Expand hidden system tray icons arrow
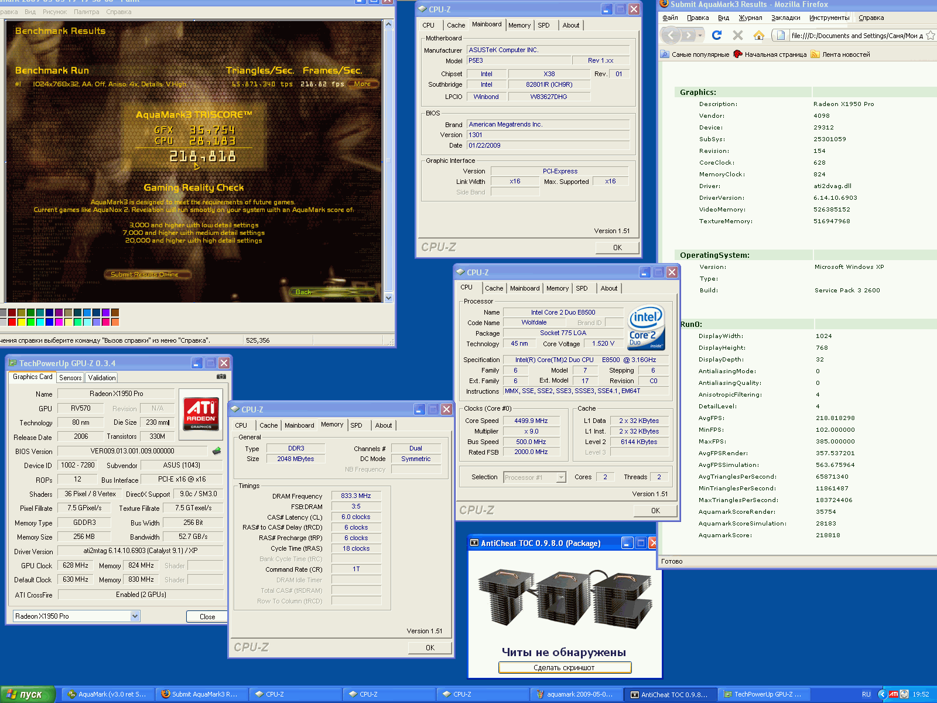Viewport: 937px width, 703px height. tap(882, 694)
